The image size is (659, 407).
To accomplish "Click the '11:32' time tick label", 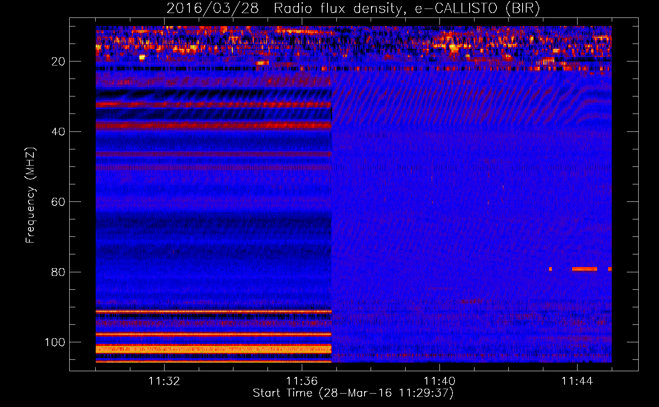I will pyautogui.click(x=164, y=381).
